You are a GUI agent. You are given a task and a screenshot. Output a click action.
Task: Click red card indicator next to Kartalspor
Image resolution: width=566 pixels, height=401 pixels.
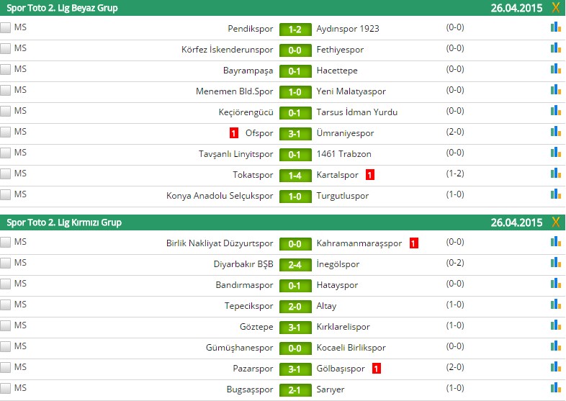pyautogui.click(x=369, y=174)
